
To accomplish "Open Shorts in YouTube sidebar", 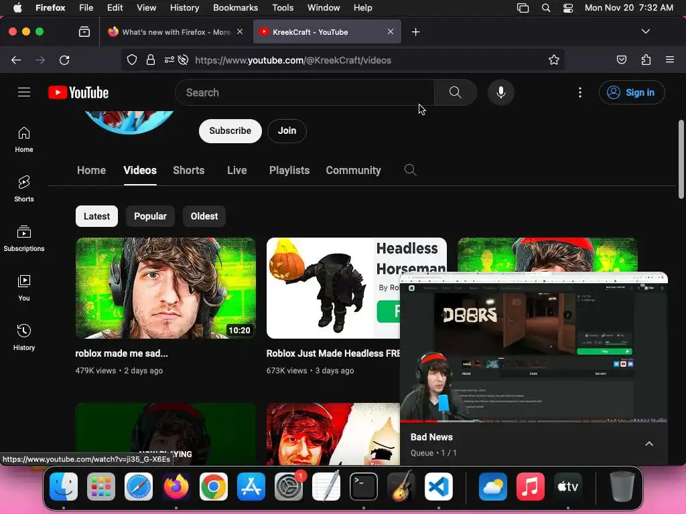I will pos(24,189).
